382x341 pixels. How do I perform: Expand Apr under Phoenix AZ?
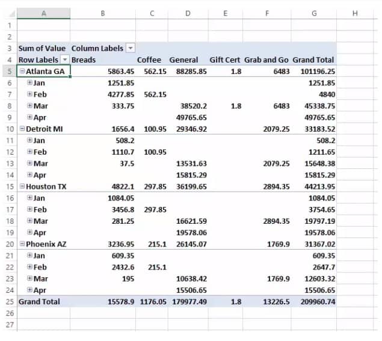[29, 289]
